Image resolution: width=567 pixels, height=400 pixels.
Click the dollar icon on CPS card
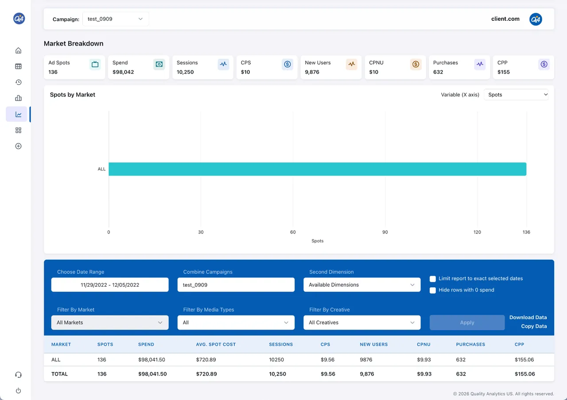click(287, 65)
